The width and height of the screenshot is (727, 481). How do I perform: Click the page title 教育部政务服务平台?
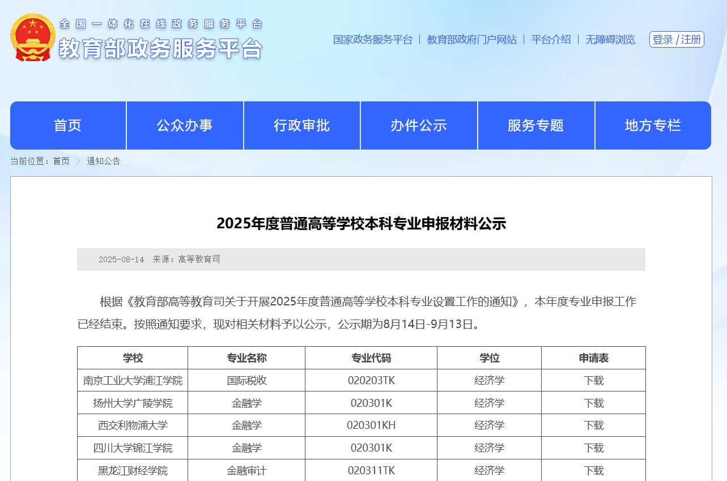tap(161, 49)
